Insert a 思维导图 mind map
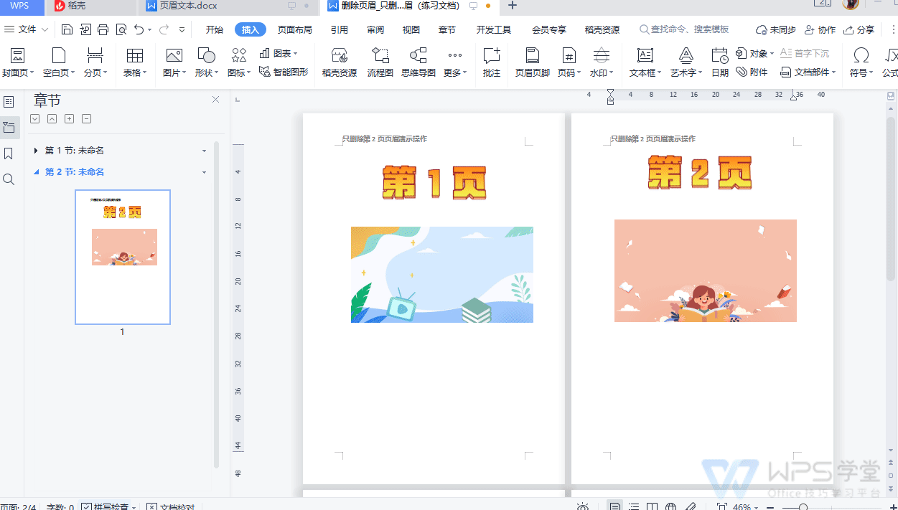Viewport: 898px width, 510px height. (418, 62)
